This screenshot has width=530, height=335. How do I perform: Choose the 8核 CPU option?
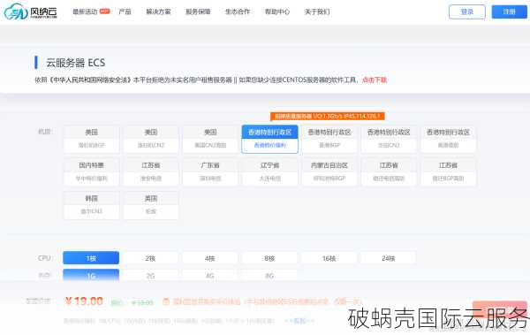(x=269, y=258)
